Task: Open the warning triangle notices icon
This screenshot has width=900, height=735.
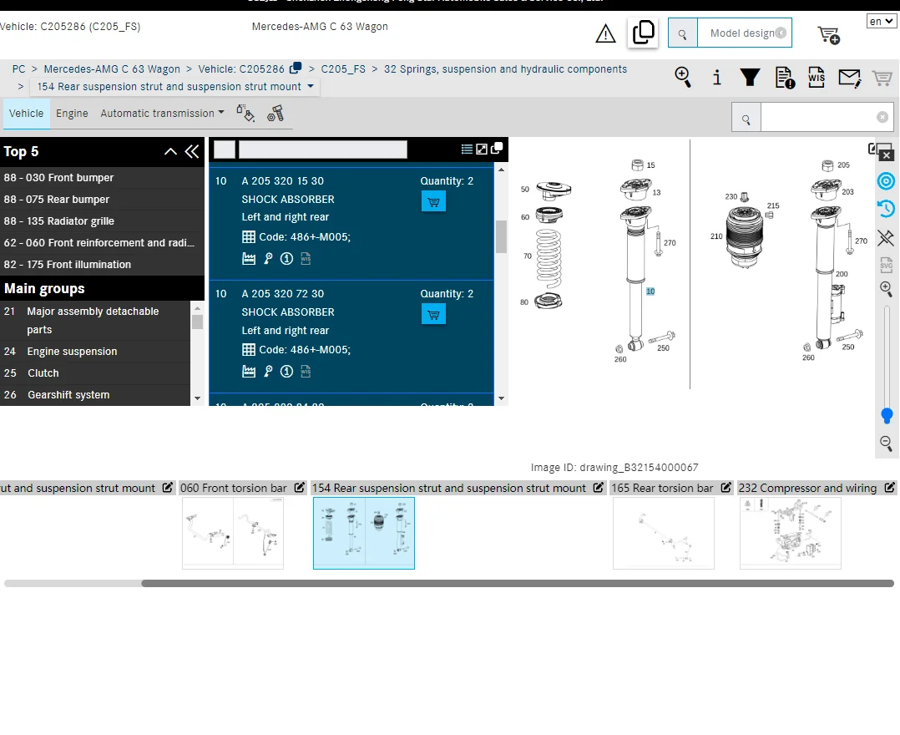Action: [x=605, y=34]
